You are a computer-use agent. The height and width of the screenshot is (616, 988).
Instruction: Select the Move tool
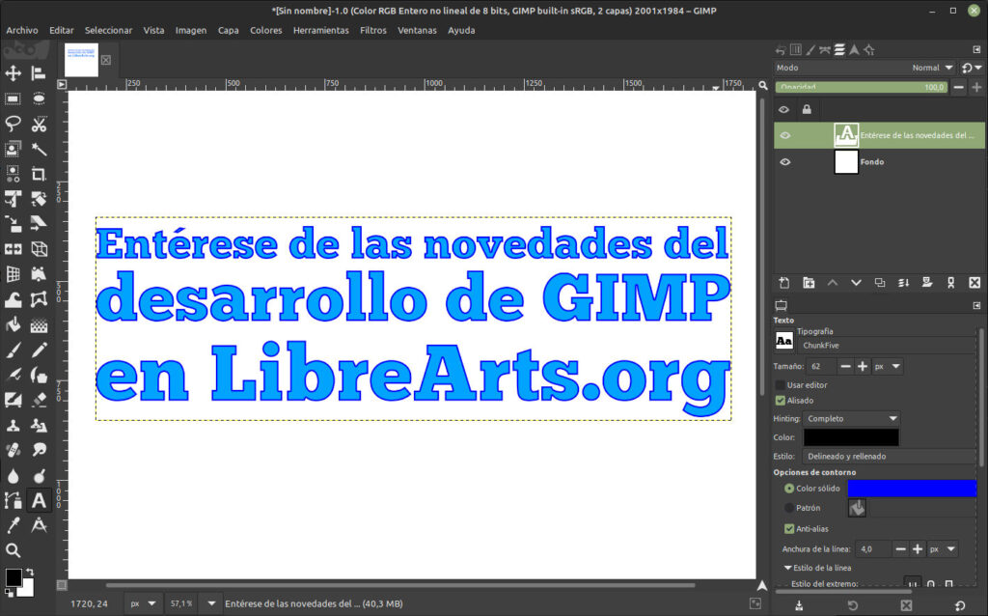pyautogui.click(x=14, y=73)
